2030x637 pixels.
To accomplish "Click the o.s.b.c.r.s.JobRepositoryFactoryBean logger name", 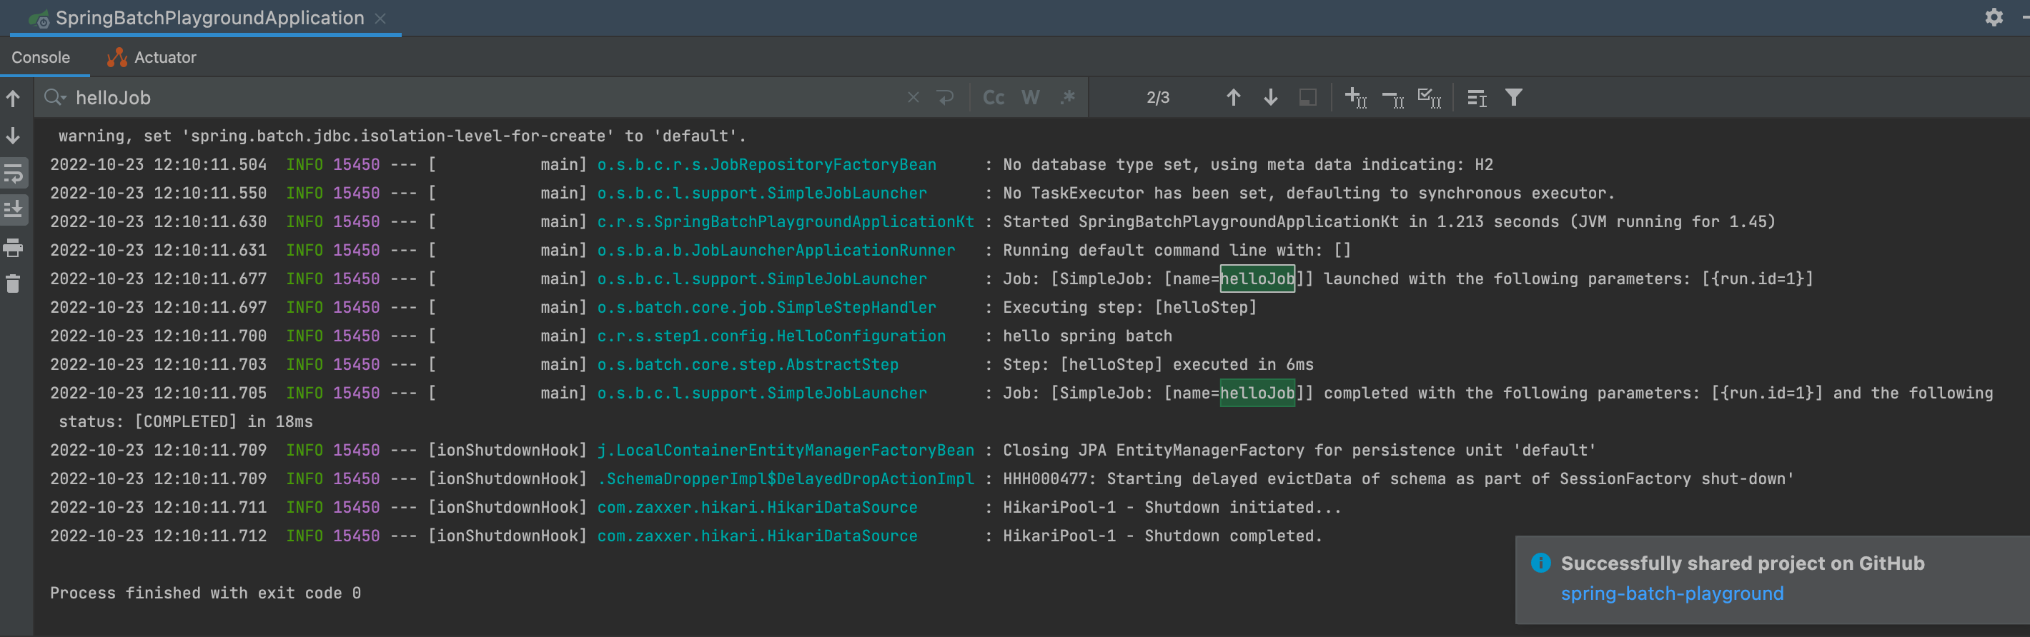I will tap(766, 164).
